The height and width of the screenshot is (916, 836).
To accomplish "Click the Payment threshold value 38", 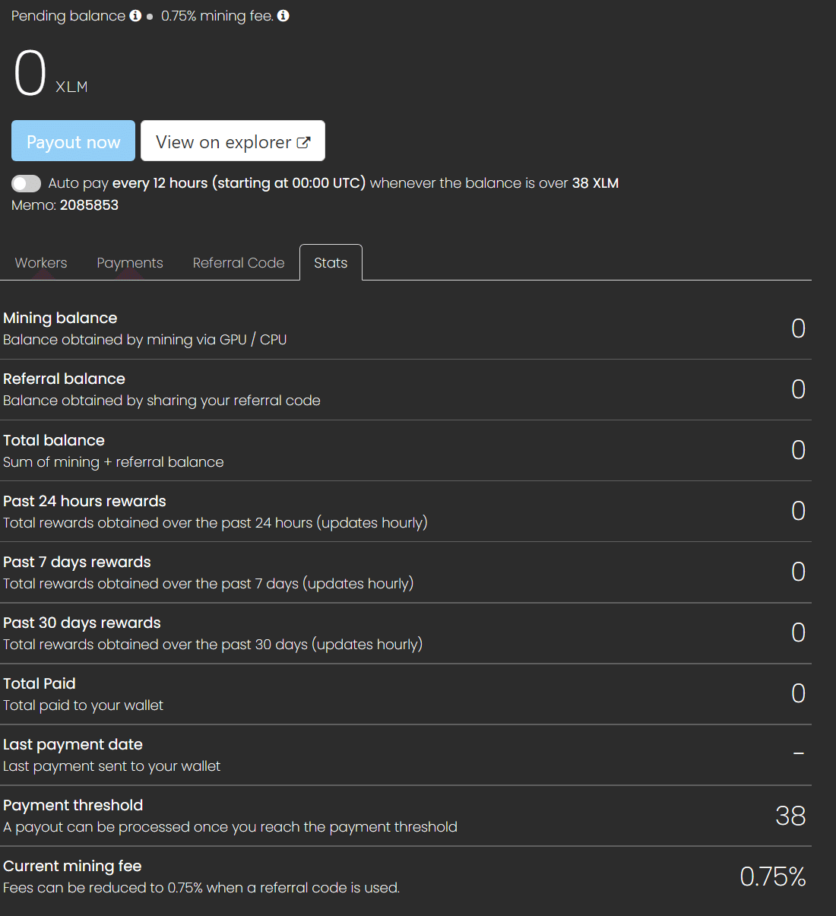I will pyautogui.click(x=790, y=816).
